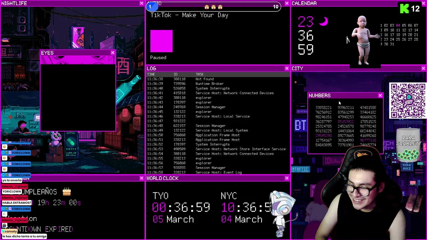Select the 11:36:38 'Not Found' log row
The height and width of the screenshot is (240, 427).
218,79
